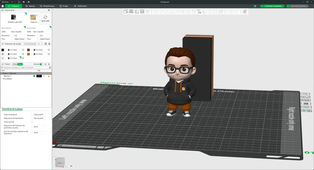Open the Buse Gauche Diamètre dropdown

19,36
